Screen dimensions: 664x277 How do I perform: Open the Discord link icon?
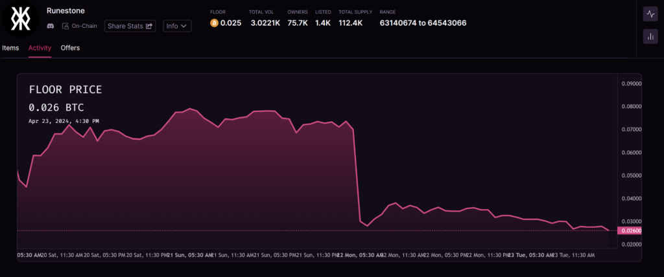point(51,26)
